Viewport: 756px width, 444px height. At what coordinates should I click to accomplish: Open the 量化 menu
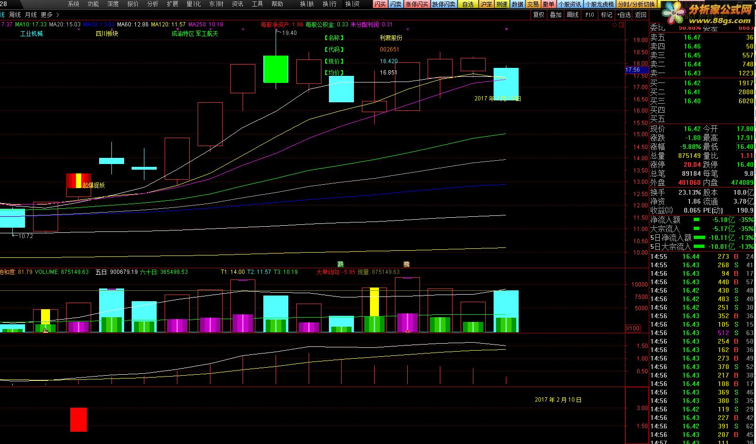[193, 4]
